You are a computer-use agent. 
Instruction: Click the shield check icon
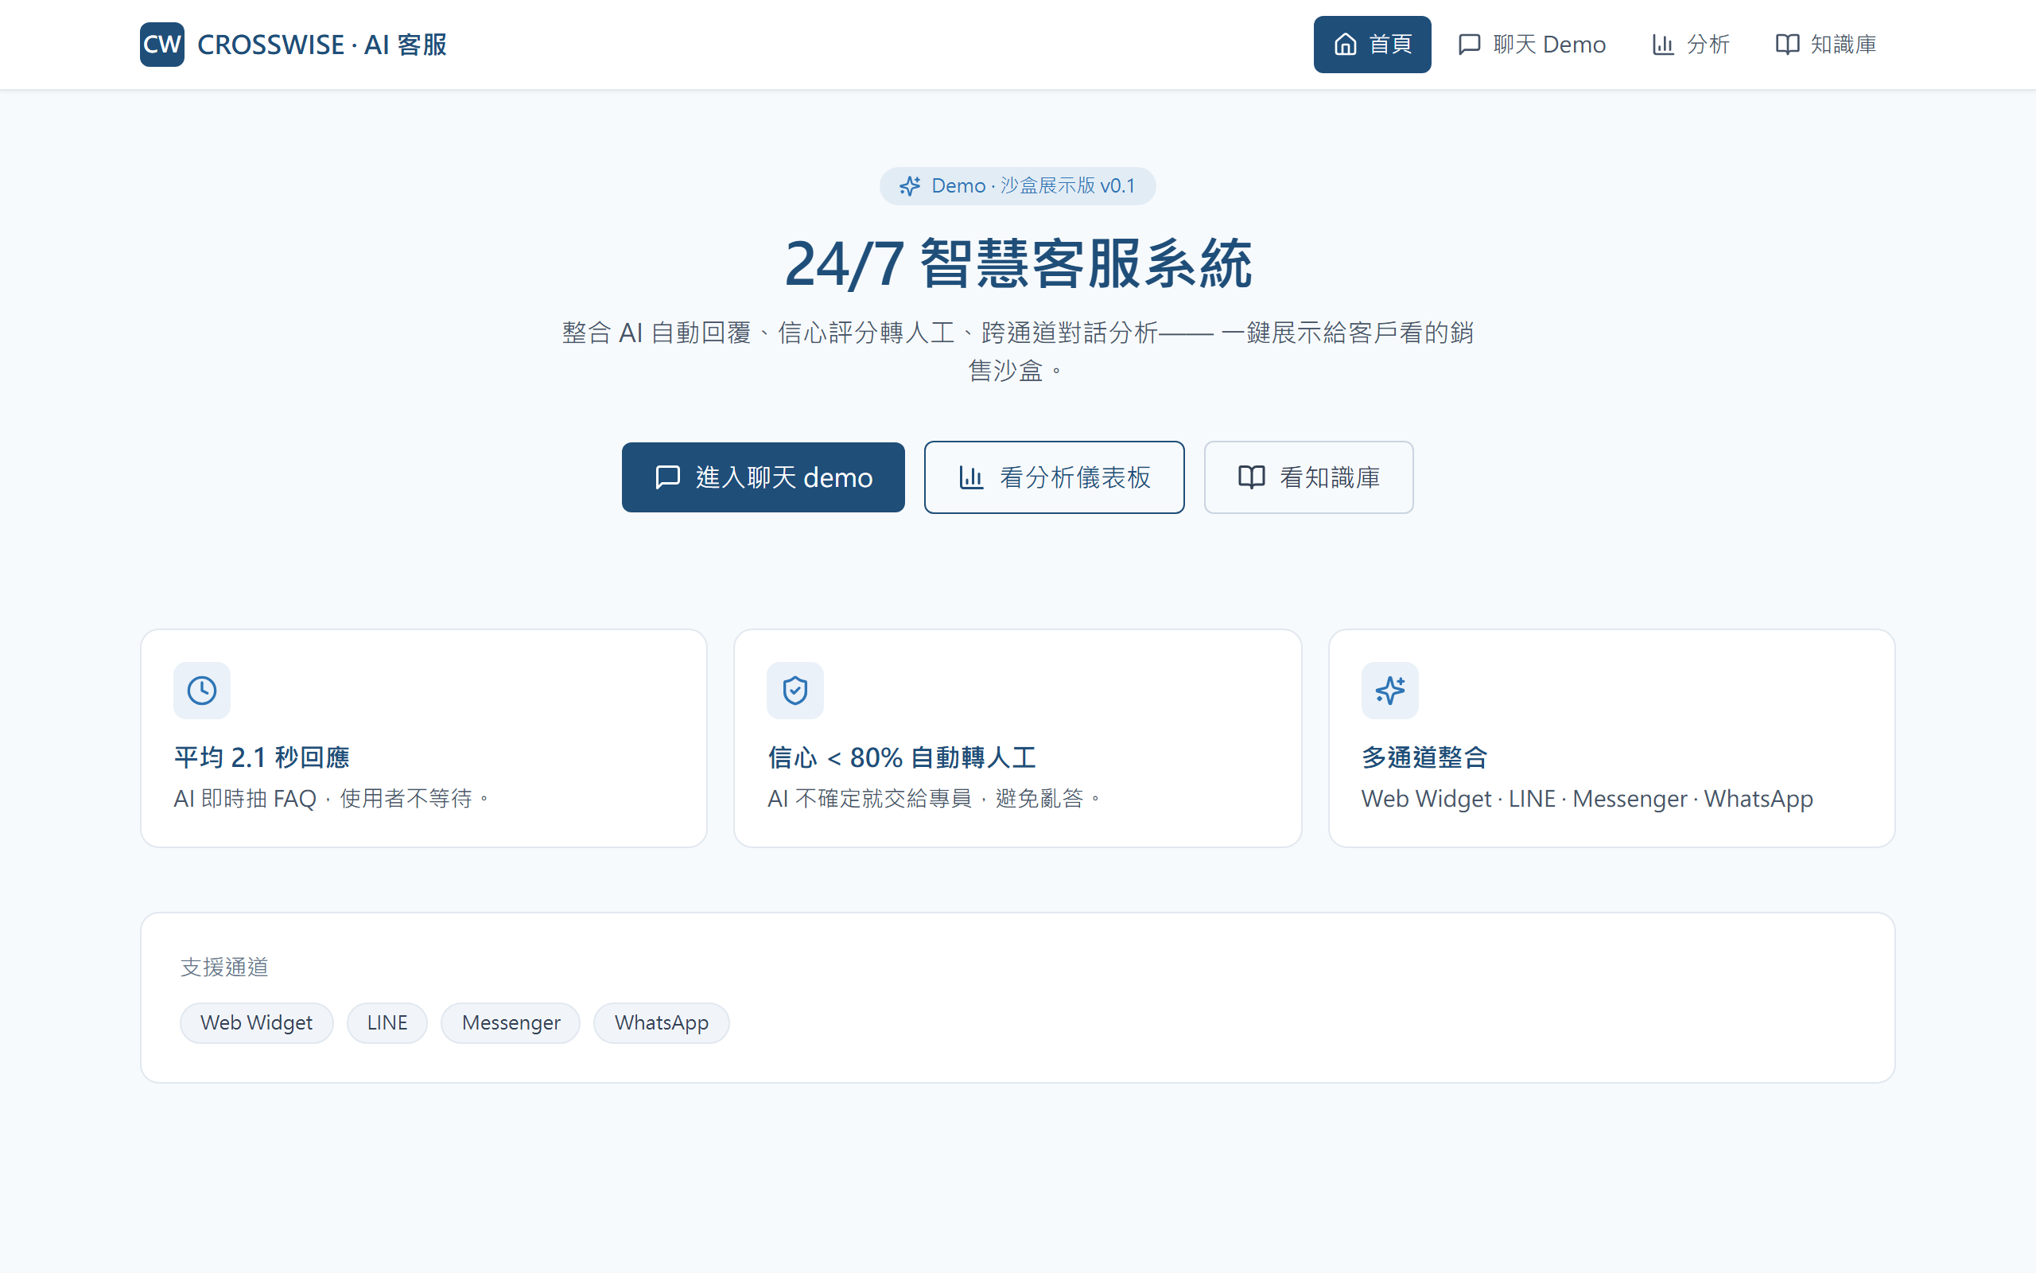point(795,691)
